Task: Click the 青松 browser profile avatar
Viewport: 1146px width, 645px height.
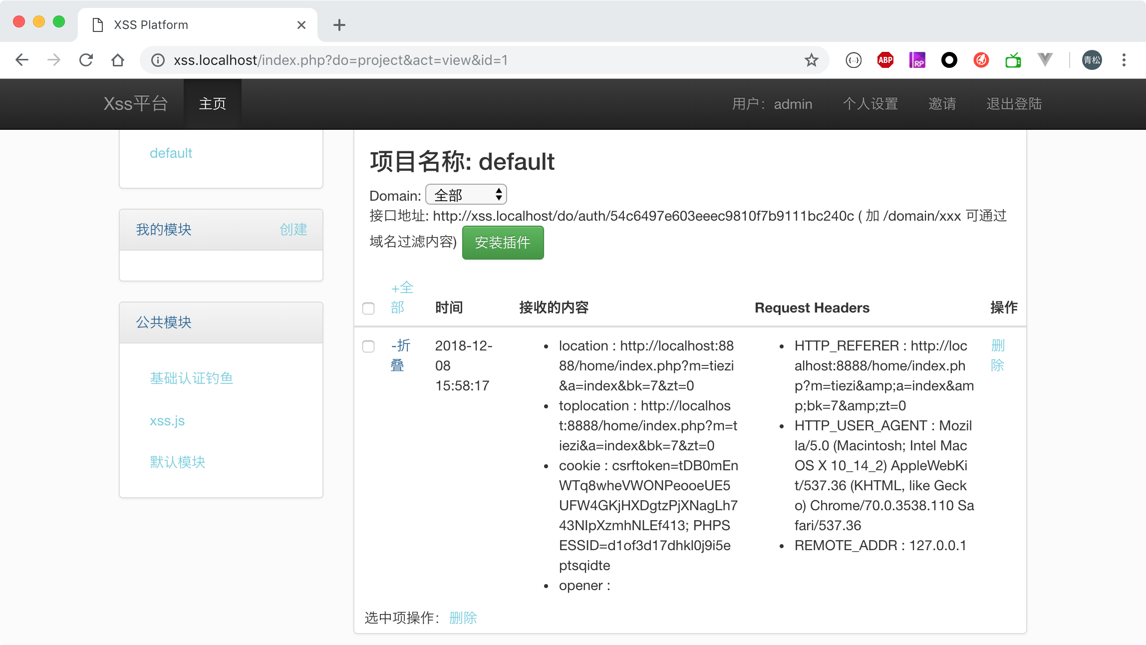Action: click(1092, 60)
